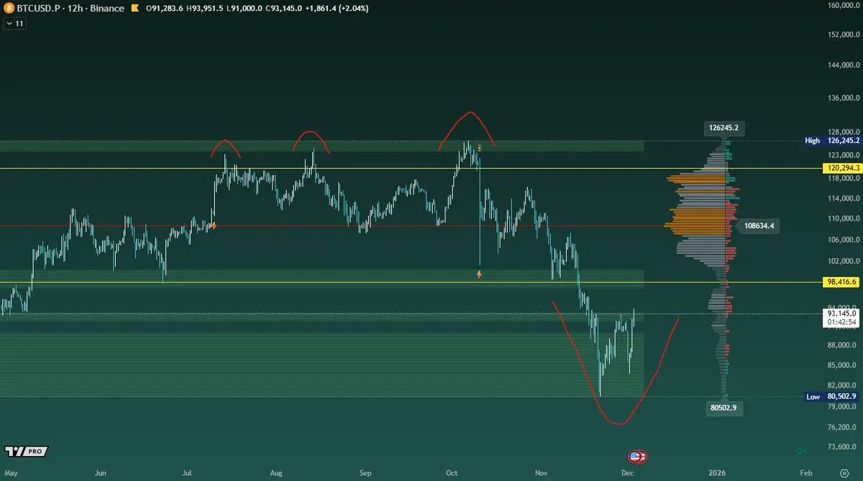Viewport: 863px width, 481px height.
Task: Click the orange lightning icon below October wick
Action: pyautogui.click(x=480, y=274)
